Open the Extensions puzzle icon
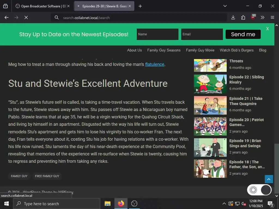Viewport: 279px width, 209px height. click(243, 17)
